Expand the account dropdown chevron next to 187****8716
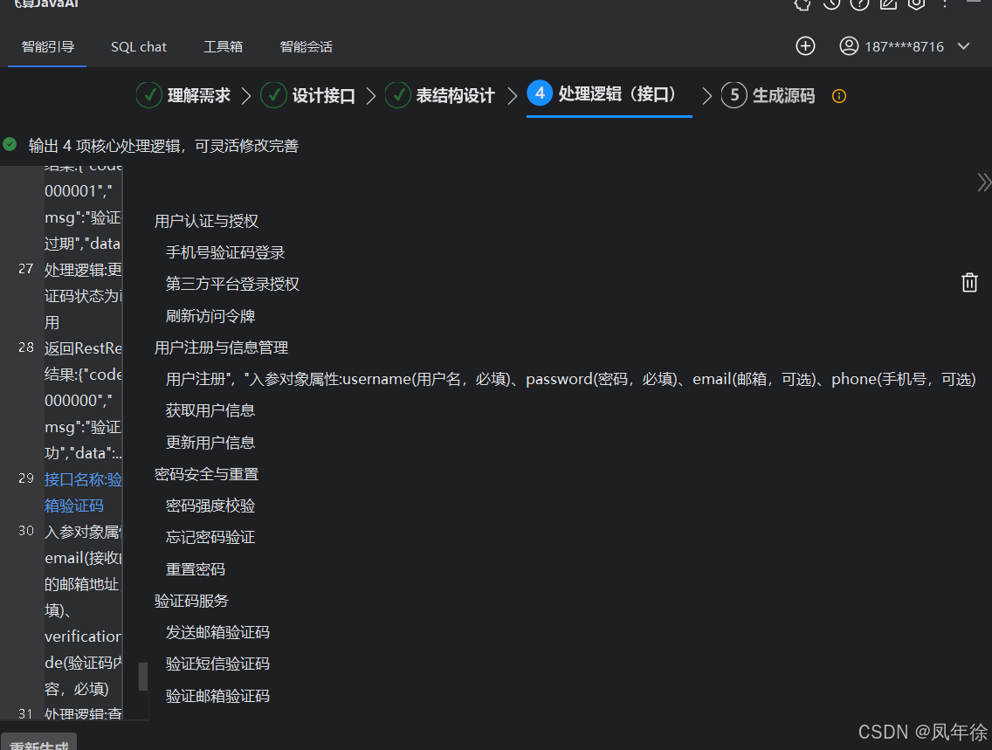Viewport: 992px width, 750px height. pos(963,46)
